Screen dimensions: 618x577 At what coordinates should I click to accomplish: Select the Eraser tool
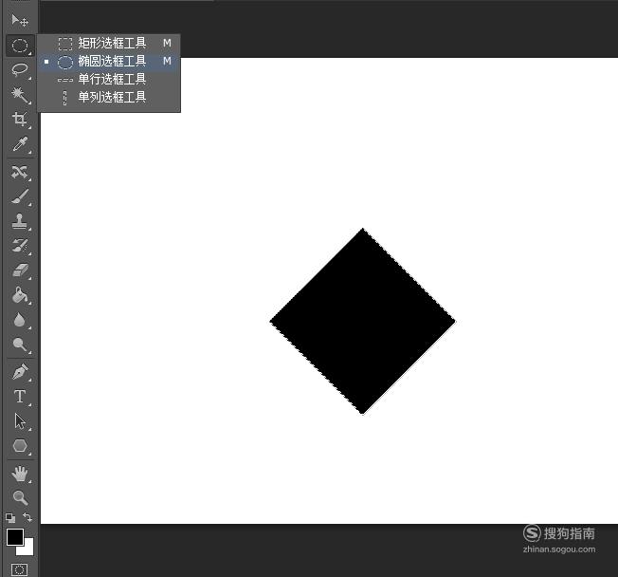[20, 270]
